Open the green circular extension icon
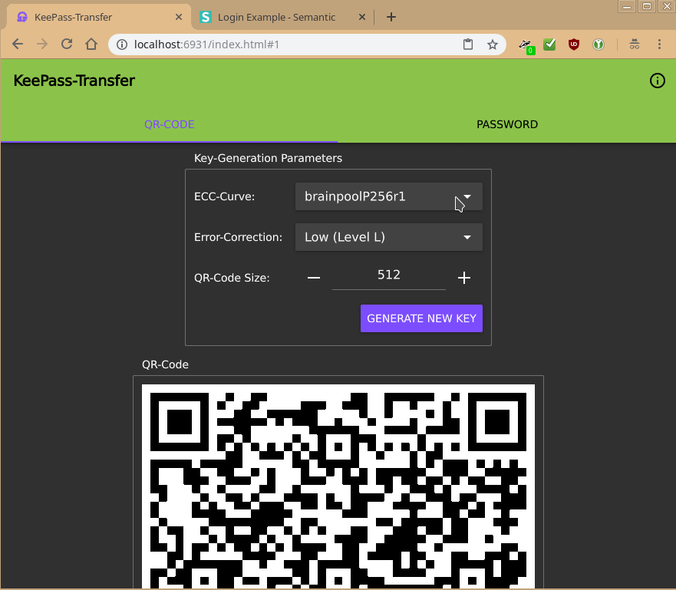 click(598, 44)
